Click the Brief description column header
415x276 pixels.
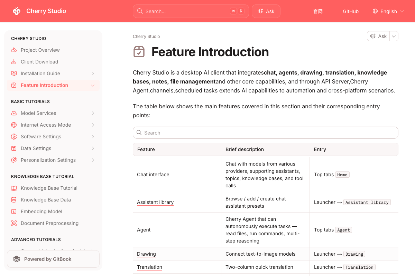[x=245, y=149]
